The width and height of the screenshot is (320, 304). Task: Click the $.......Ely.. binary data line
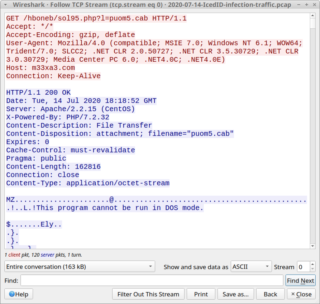[x=34, y=224]
